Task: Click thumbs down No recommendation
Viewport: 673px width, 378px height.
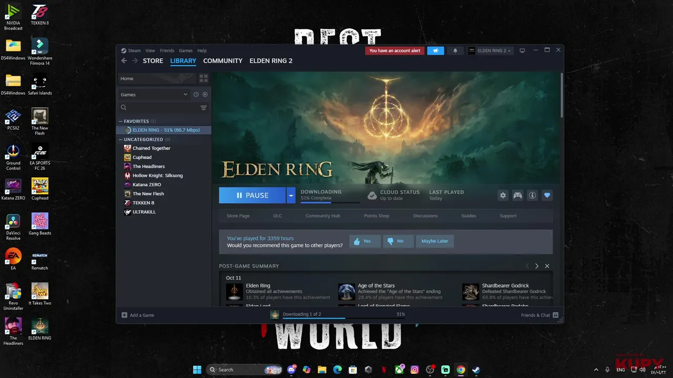Action: tap(398, 241)
